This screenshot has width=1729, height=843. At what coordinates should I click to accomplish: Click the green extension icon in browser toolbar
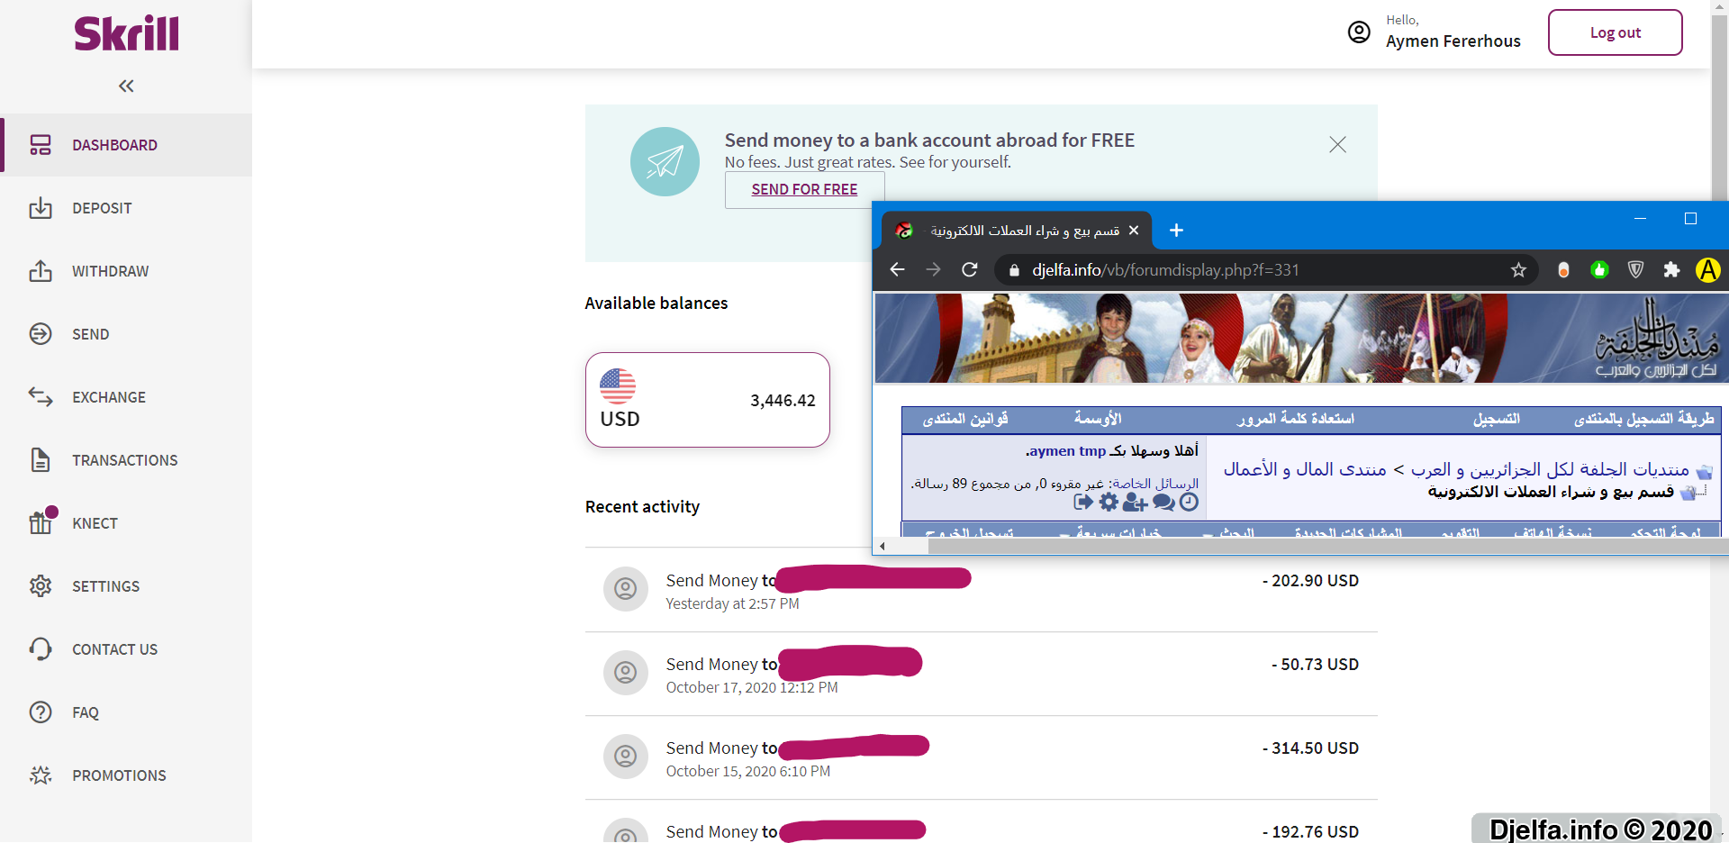pos(1599,269)
